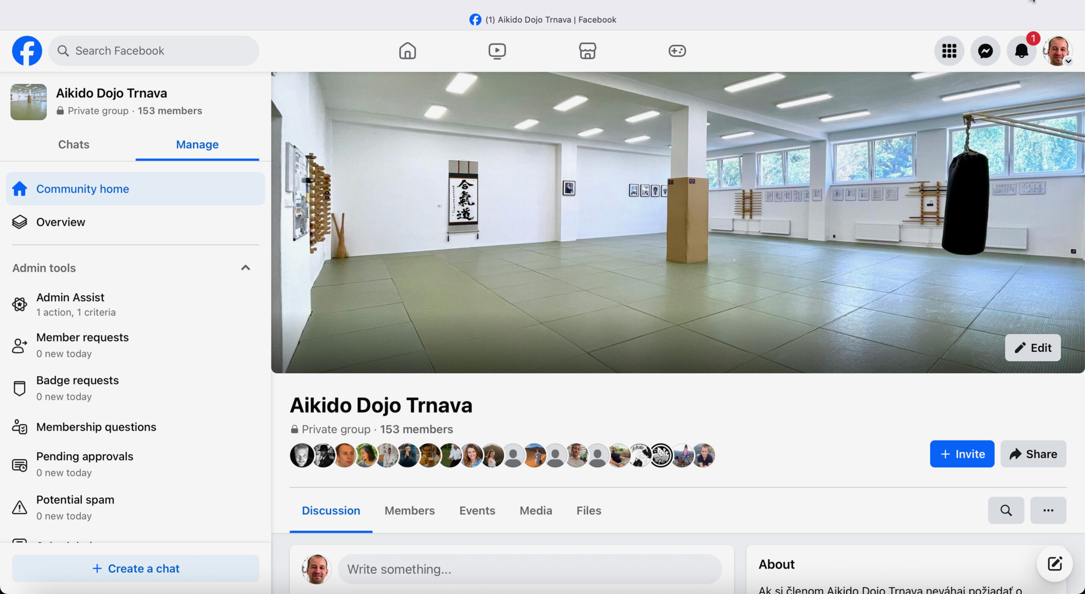Click the floating new message compose icon

[x=1054, y=564]
